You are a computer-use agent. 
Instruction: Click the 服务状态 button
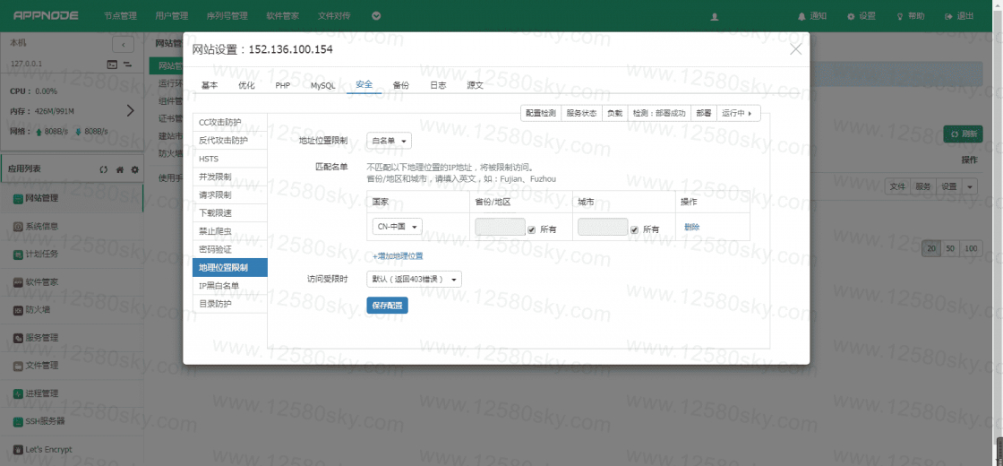pos(581,113)
